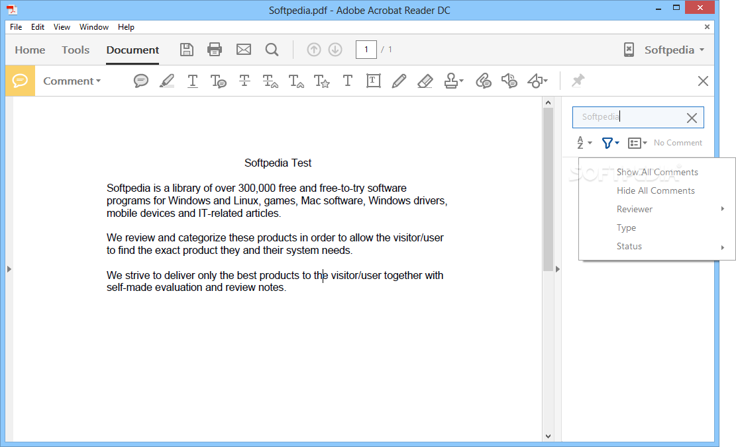
Task: Clear the comment search text
Action: (x=692, y=118)
